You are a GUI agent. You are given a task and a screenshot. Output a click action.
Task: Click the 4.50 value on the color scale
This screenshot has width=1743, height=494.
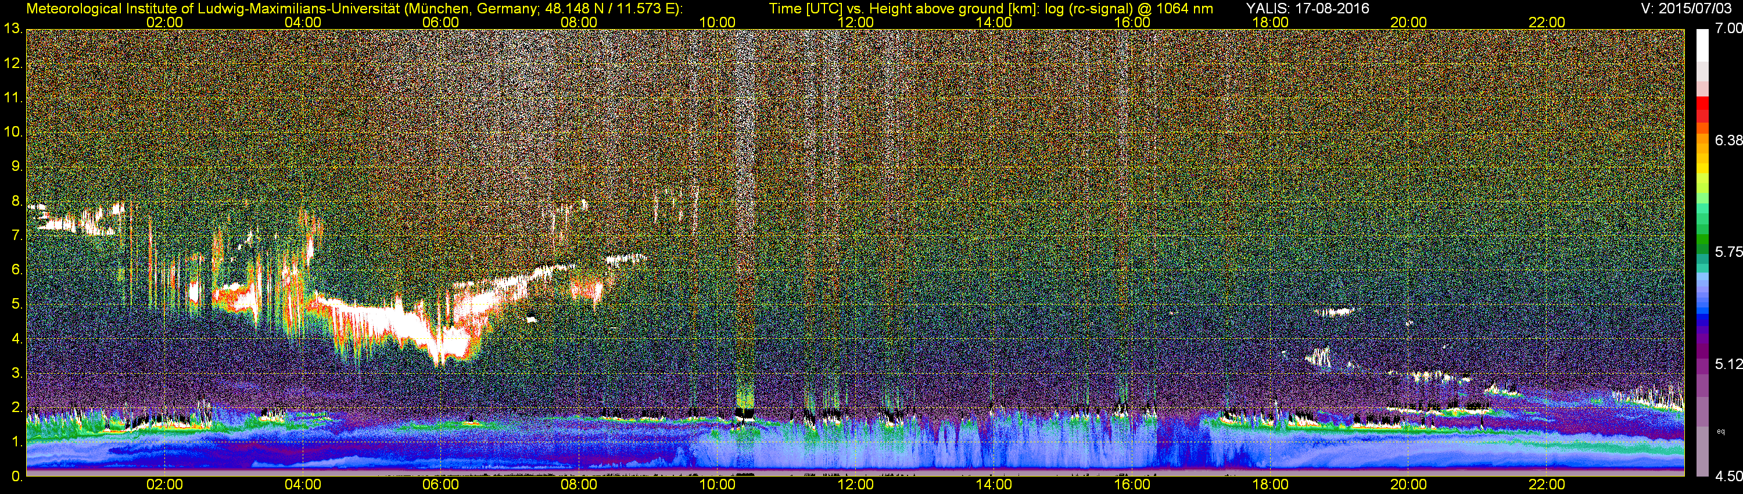coord(1729,476)
